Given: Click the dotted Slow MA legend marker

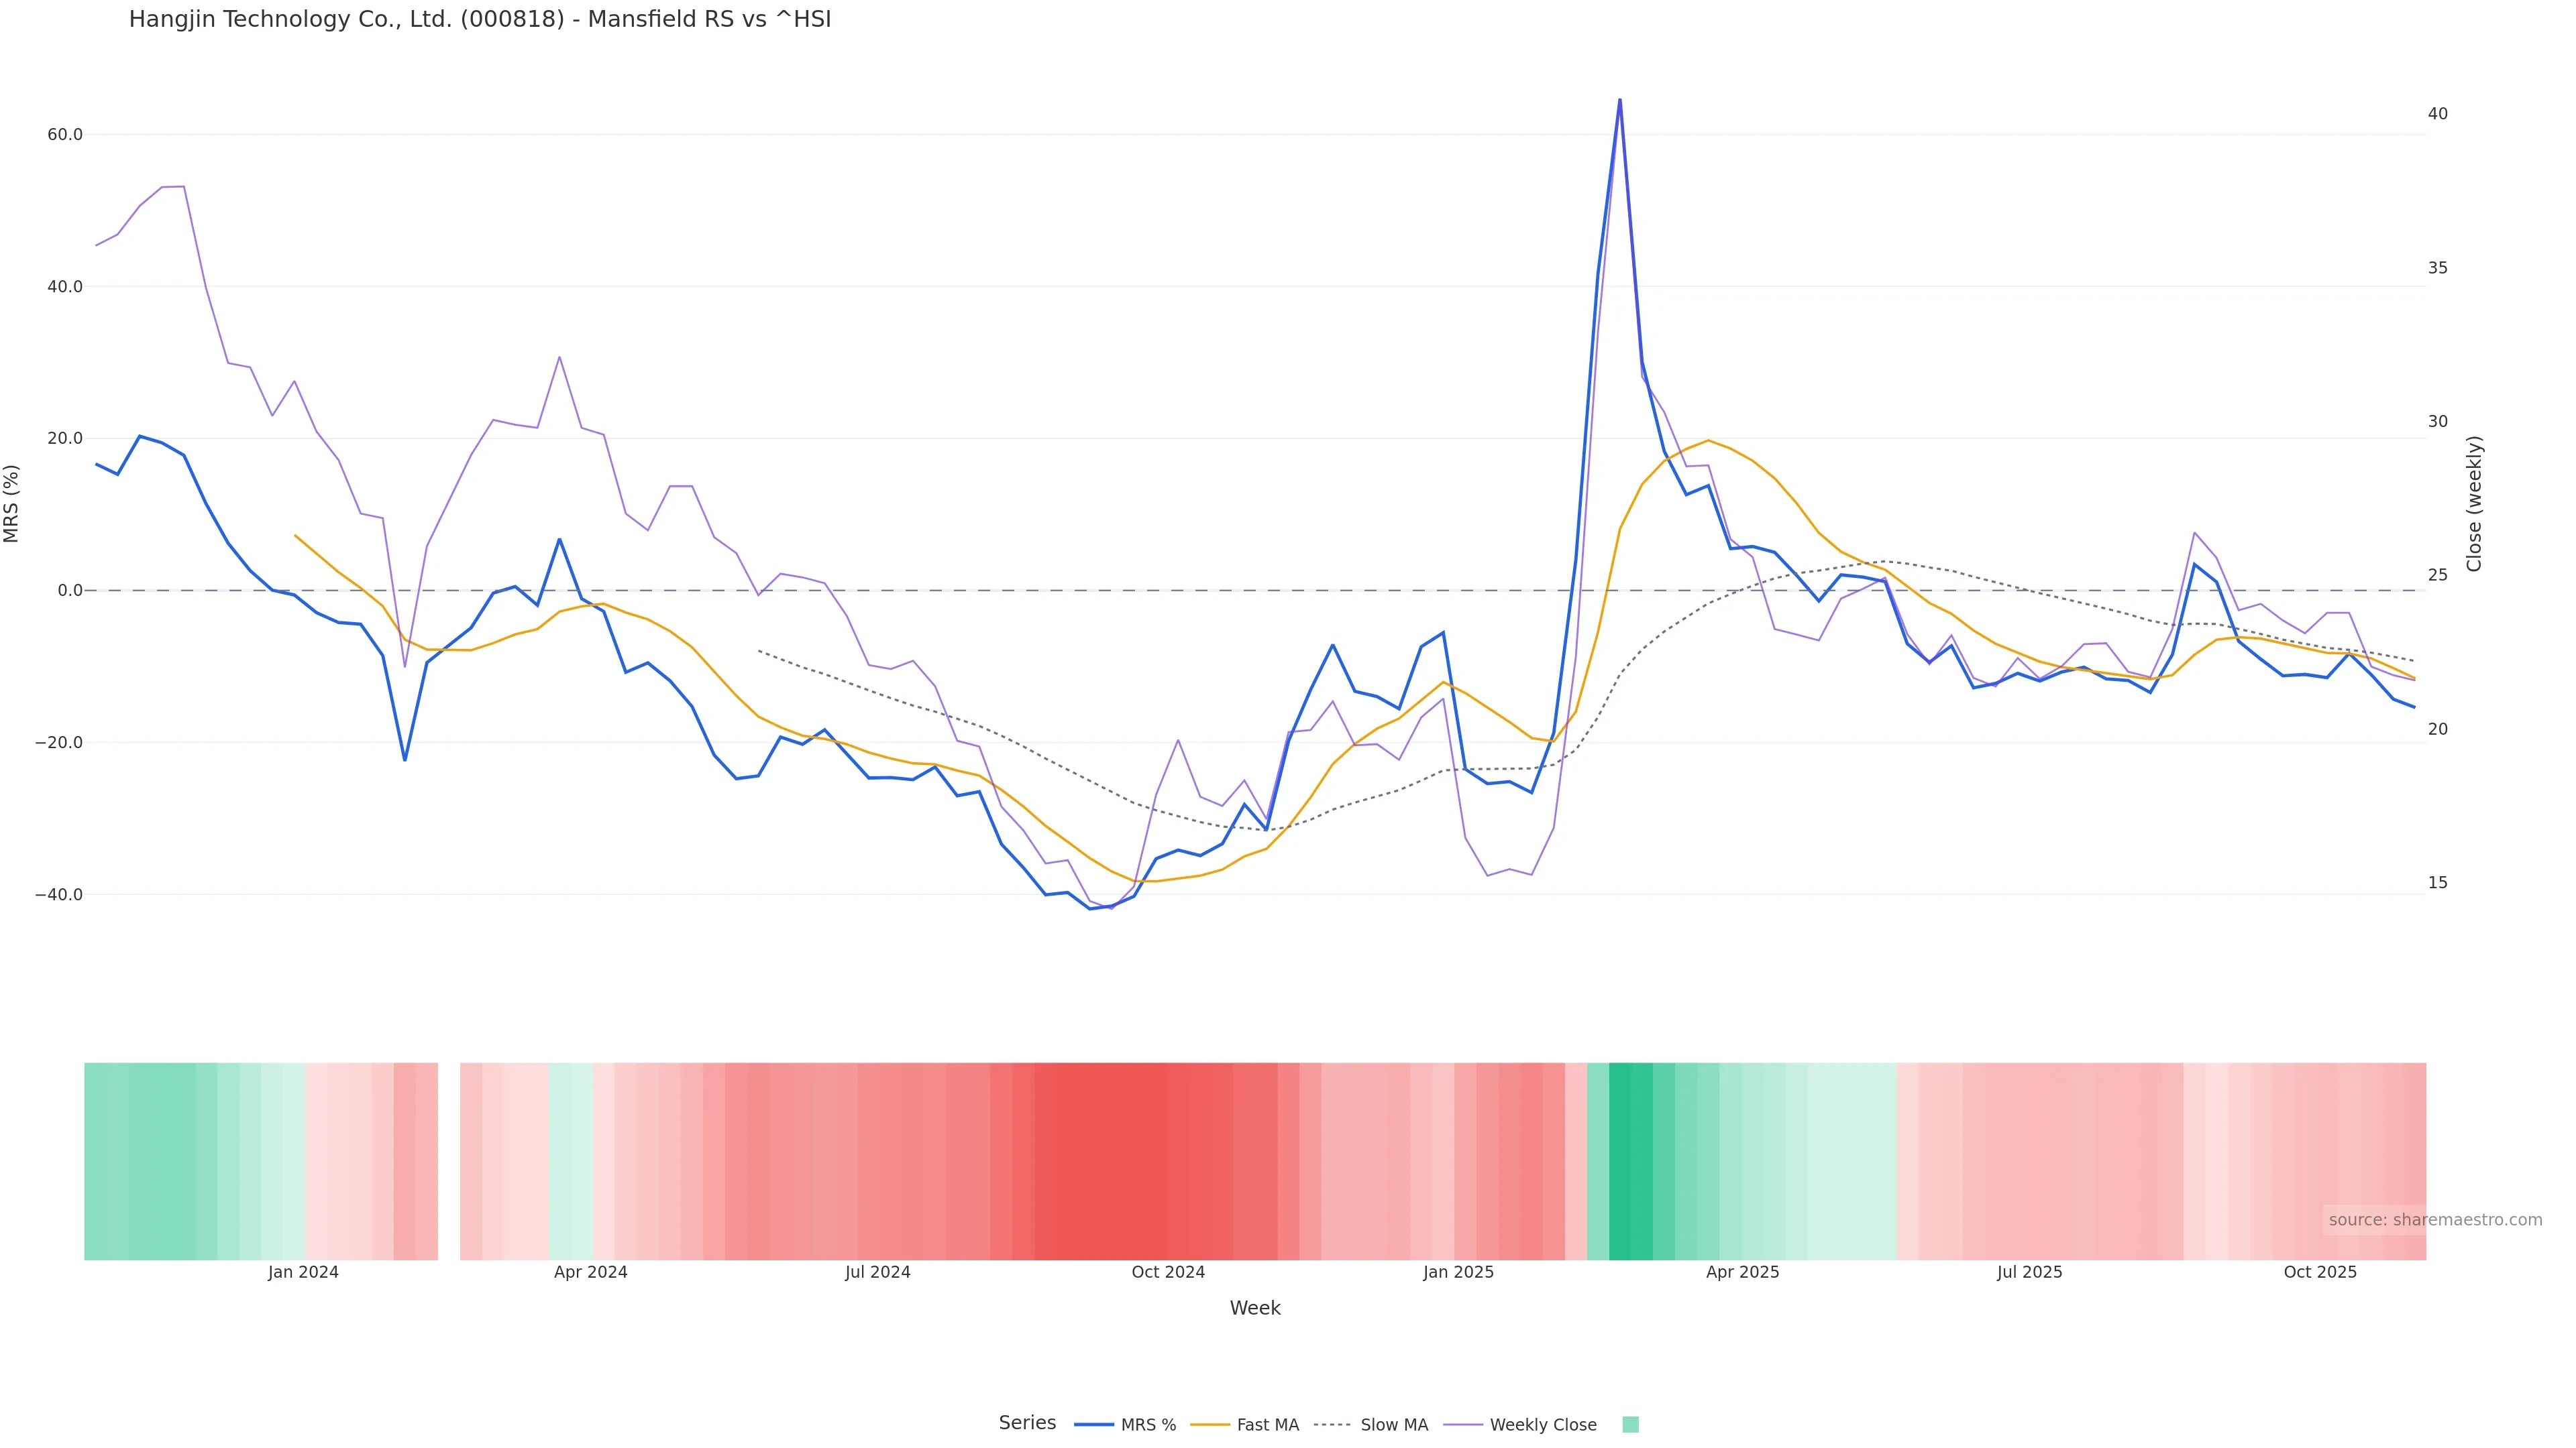Looking at the screenshot, I should pyautogui.click(x=1332, y=1425).
